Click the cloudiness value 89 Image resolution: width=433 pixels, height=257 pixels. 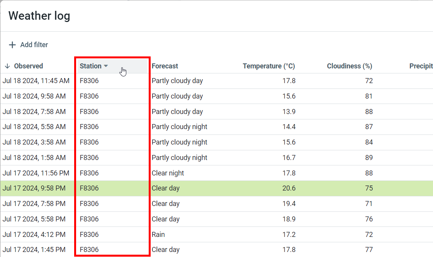[369, 158]
